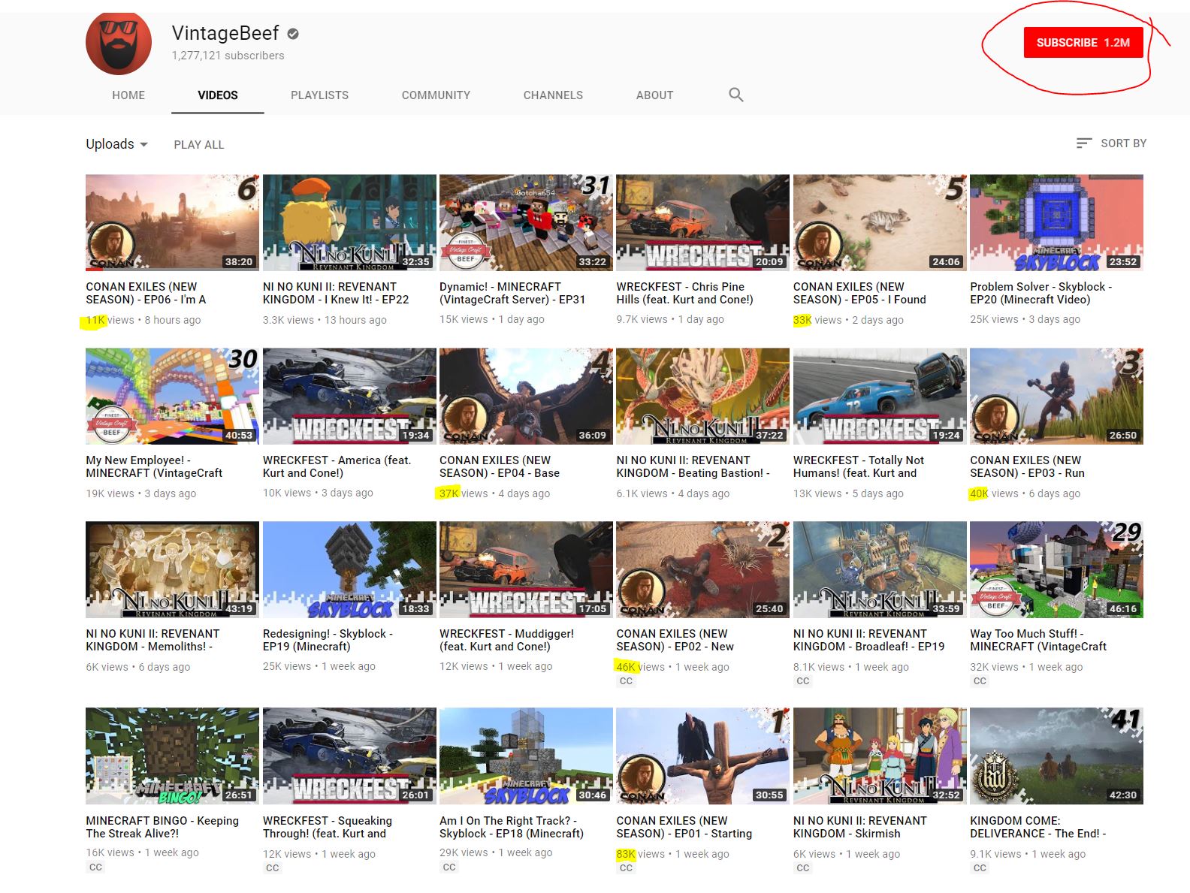Screen dimensions: 1190x893
Task: Open NI NO KUNI Beating Bastion! title
Action: (x=693, y=466)
